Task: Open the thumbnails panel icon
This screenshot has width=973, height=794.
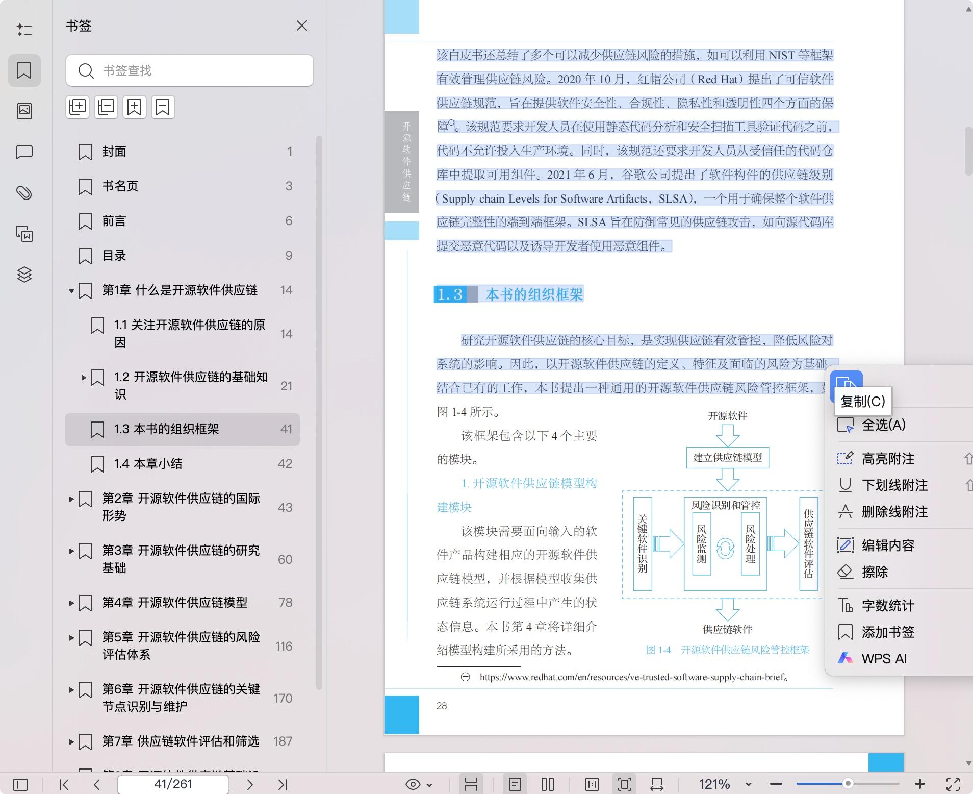Action: 24,111
